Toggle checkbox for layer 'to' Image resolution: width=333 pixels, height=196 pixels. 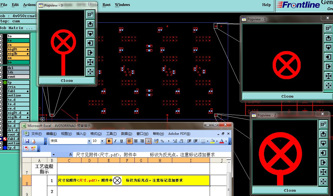[1, 36]
